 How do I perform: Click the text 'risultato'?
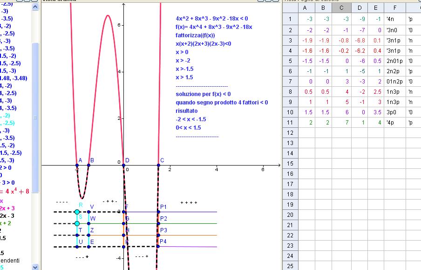187,111
